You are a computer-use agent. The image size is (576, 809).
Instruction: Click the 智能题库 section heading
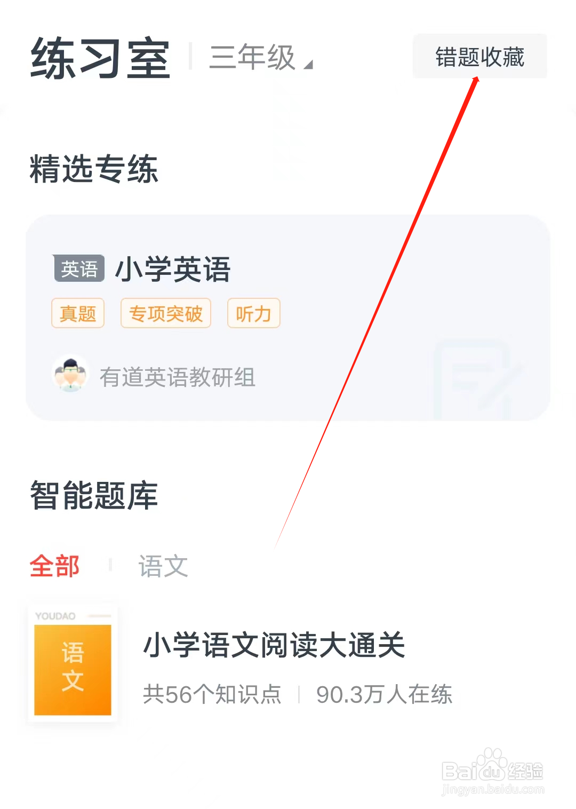click(94, 495)
